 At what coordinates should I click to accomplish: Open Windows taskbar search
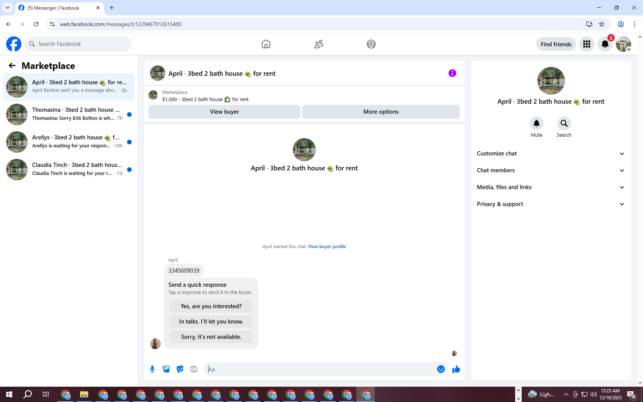(x=28, y=394)
